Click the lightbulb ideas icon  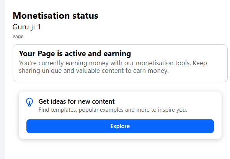pyautogui.click(x=29, y=102)
